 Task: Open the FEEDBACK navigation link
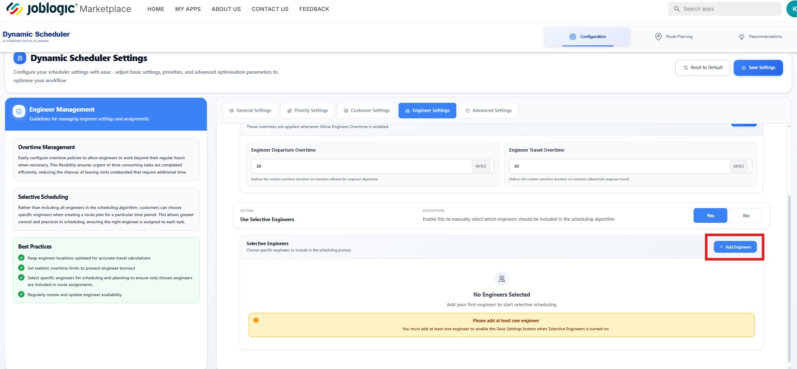click(x=314, y=9)
